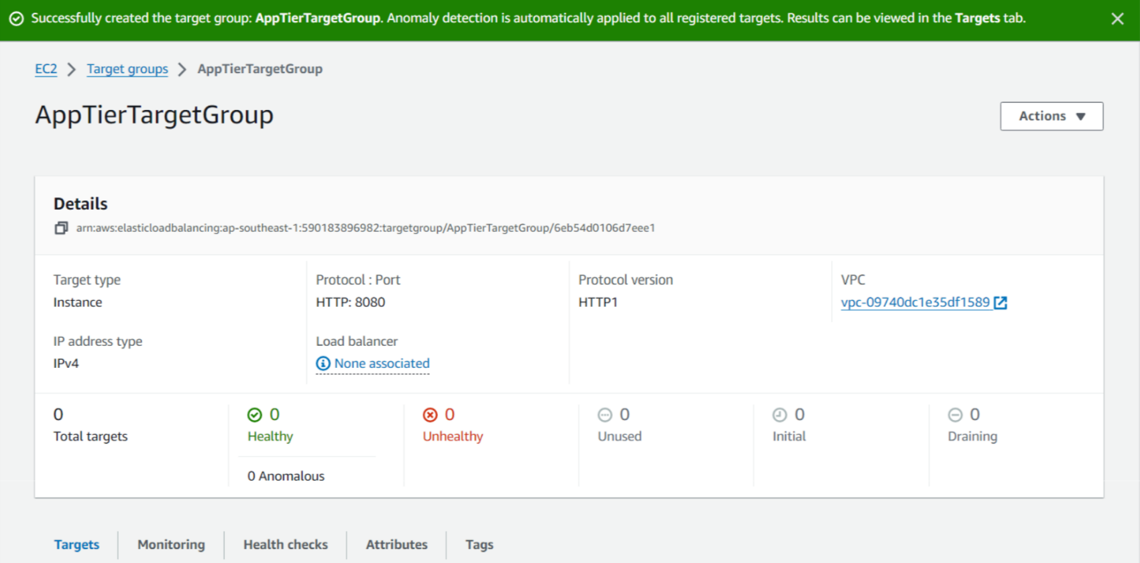Screen dimensions: 1140x563
Task: Click the Healthy count label
Action: pos(270,436)
